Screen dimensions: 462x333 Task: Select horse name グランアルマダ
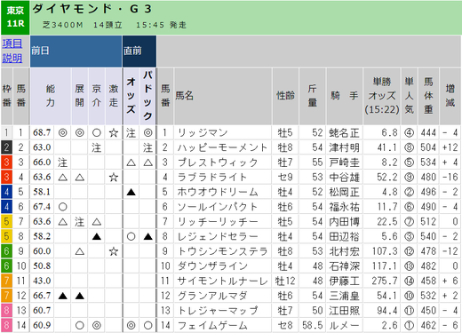(212, 296)
